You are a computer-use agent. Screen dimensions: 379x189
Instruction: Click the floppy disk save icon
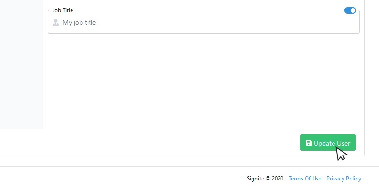coord(308,143)
